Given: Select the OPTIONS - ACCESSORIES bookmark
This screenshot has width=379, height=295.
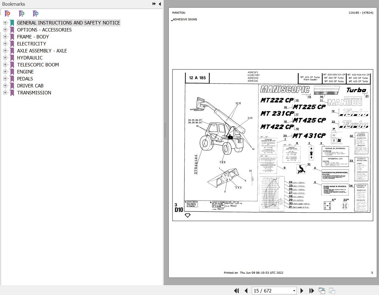Looking at the screenshot, I should (x=44, y=30).
